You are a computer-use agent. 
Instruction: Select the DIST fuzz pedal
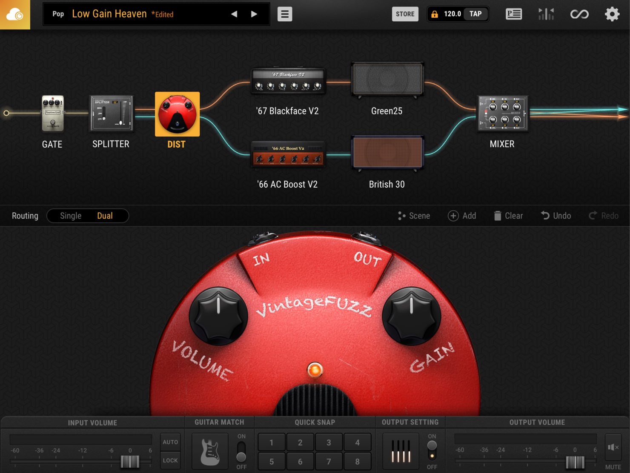coord(177,114)
